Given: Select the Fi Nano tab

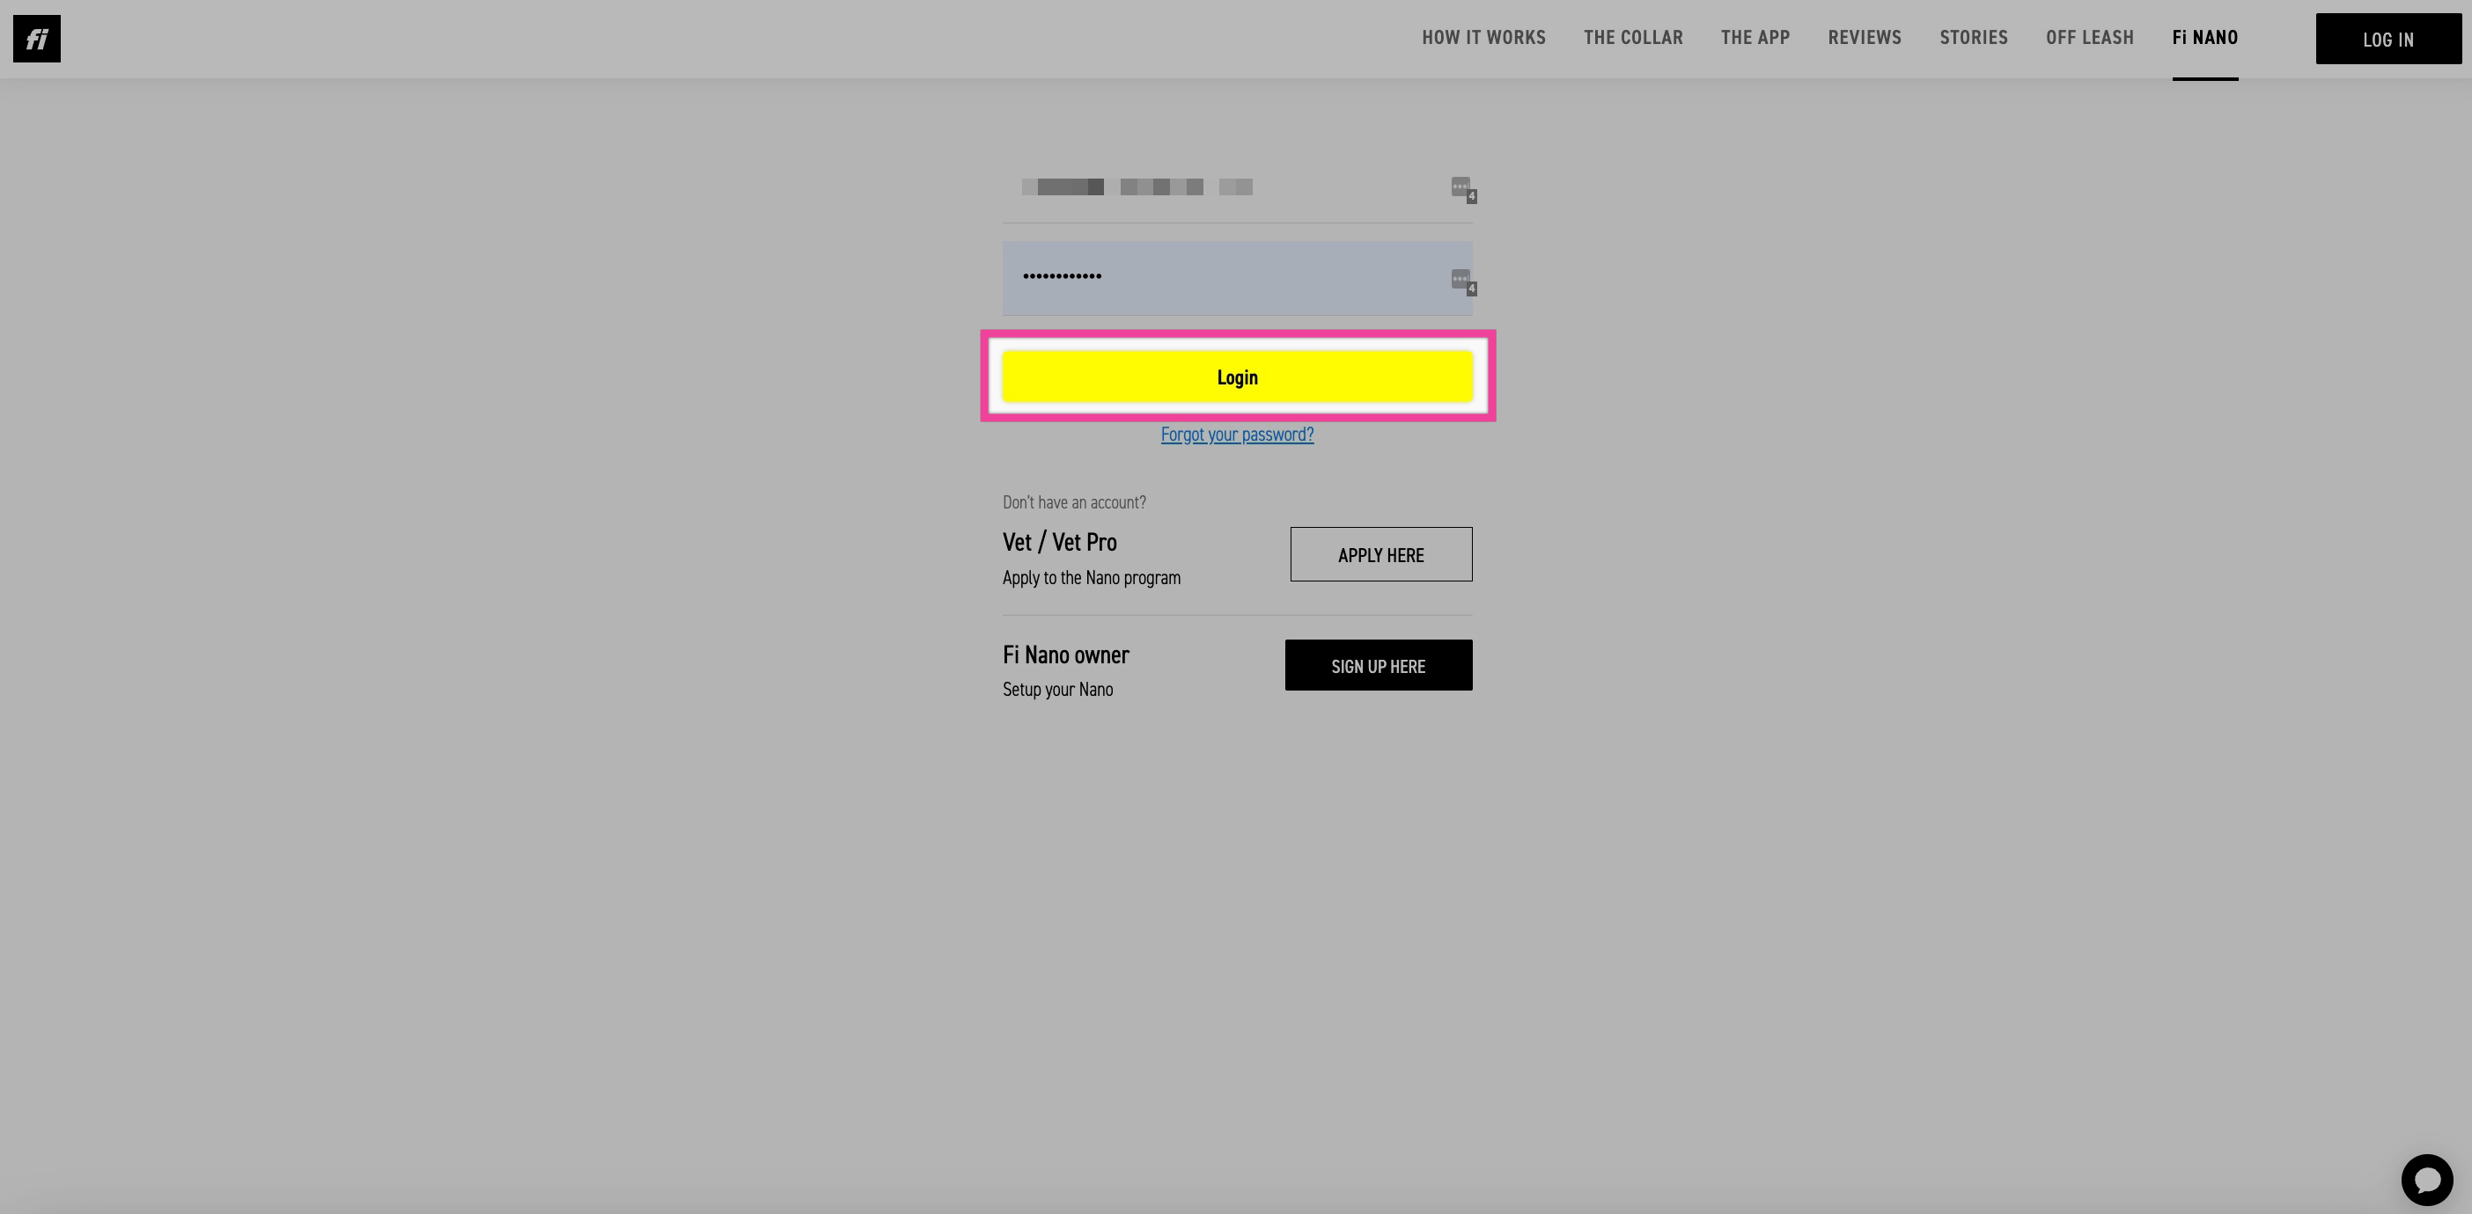Looking at the screenshot, I should 2205,38.
